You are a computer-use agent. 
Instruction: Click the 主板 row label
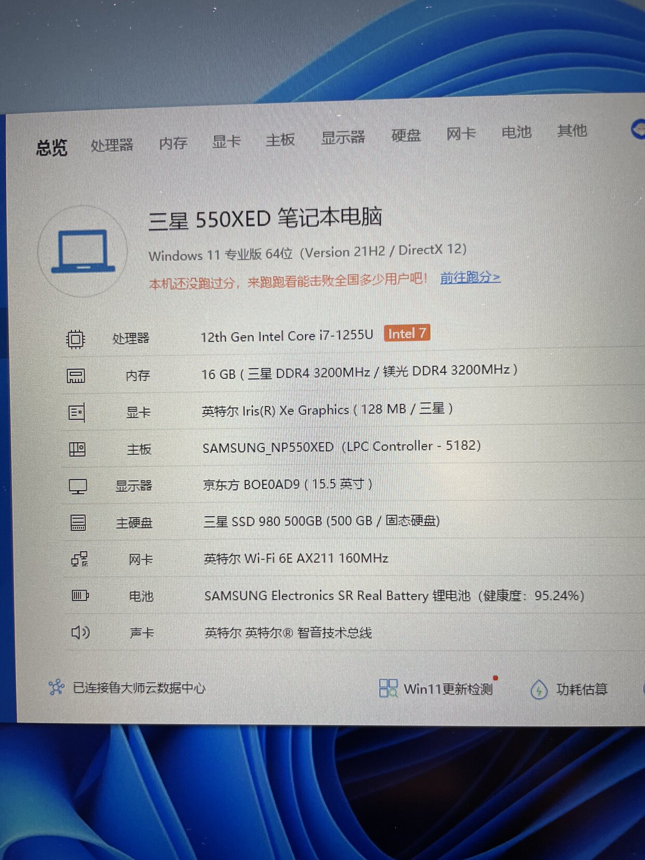coord(139,449)
